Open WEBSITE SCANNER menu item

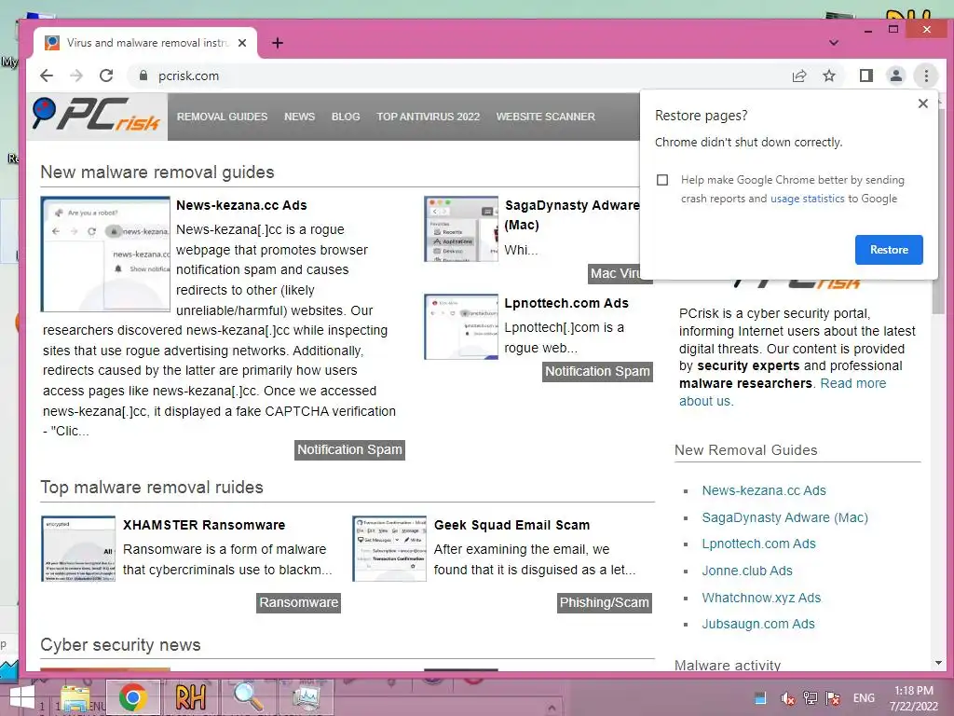click(545, 117)
